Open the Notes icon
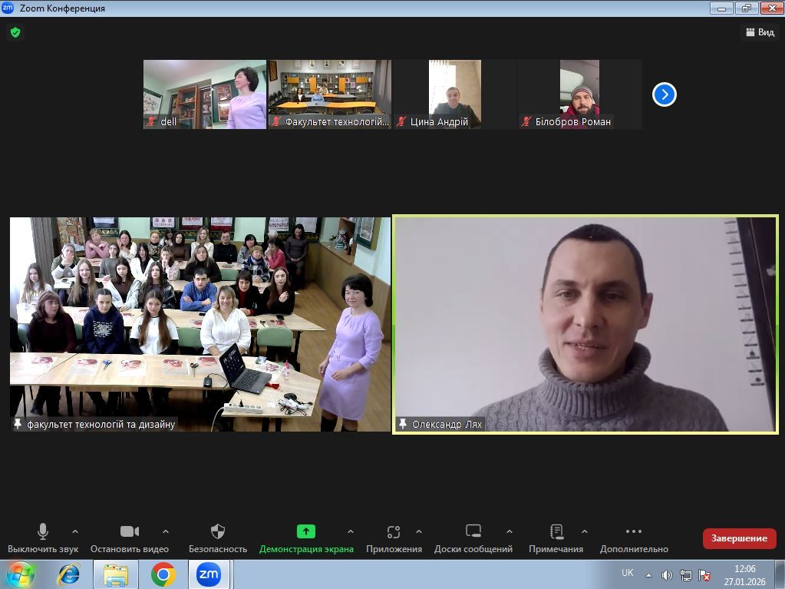The height and width of the screenshot is (589, 785). 557,531
